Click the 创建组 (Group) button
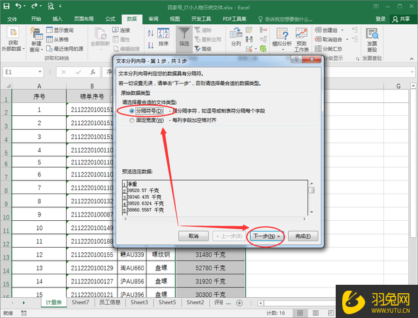Viewport: 418px width, 318px height. [x=327, y=30]
